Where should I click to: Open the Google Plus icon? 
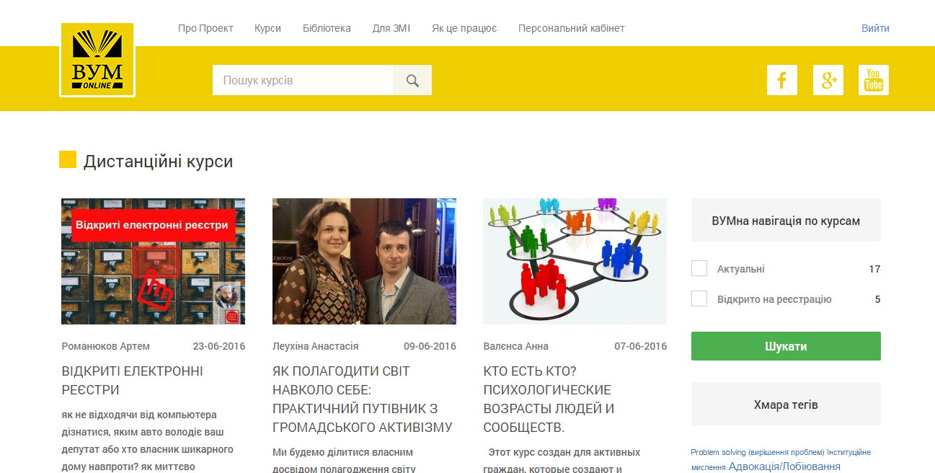click(x=828, y=80)
